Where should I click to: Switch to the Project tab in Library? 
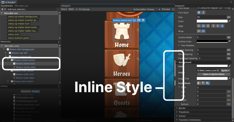click(36, 91)
